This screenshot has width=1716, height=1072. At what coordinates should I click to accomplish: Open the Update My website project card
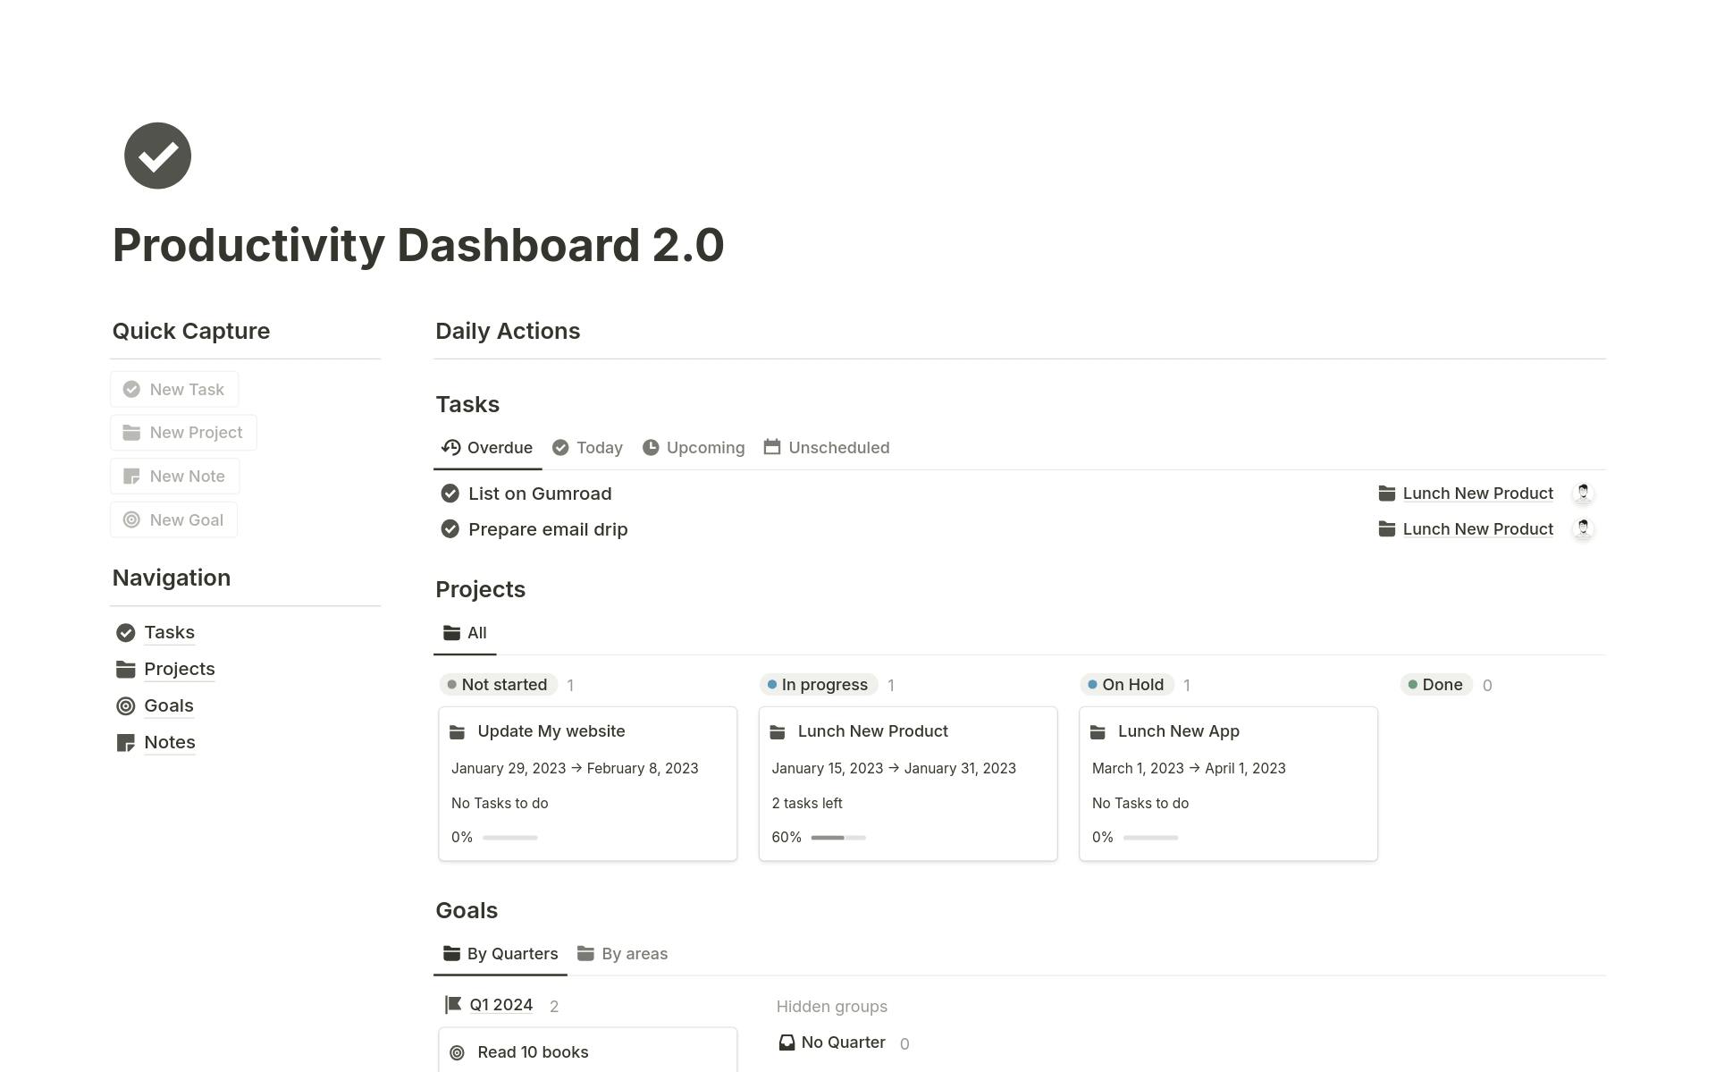551,731
